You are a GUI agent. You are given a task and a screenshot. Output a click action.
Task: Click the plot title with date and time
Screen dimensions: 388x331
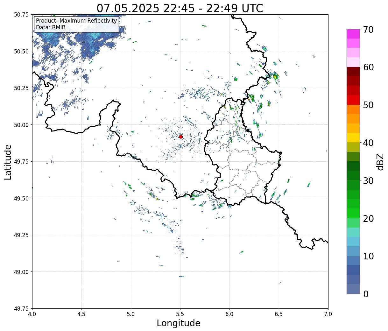(x=180, y=8)
